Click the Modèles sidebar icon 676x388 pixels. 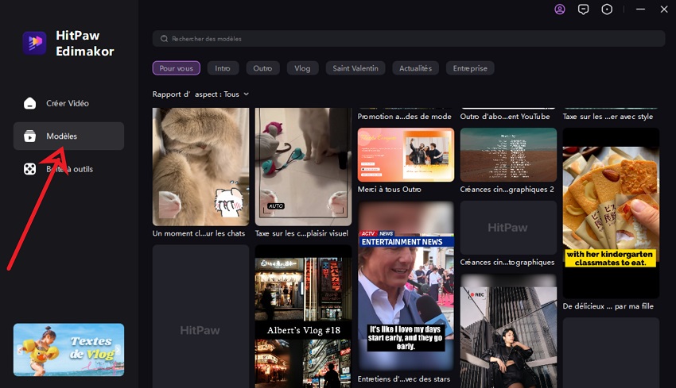30,136
